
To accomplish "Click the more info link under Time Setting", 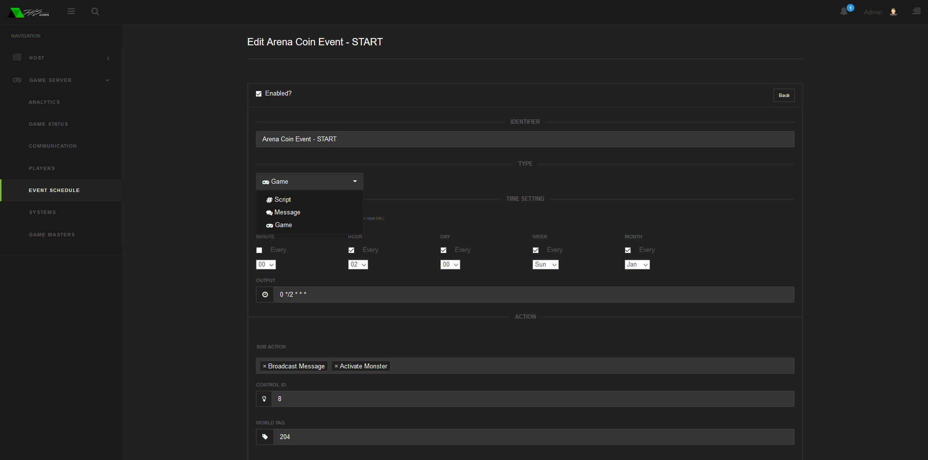I will [x=373, y=218].
